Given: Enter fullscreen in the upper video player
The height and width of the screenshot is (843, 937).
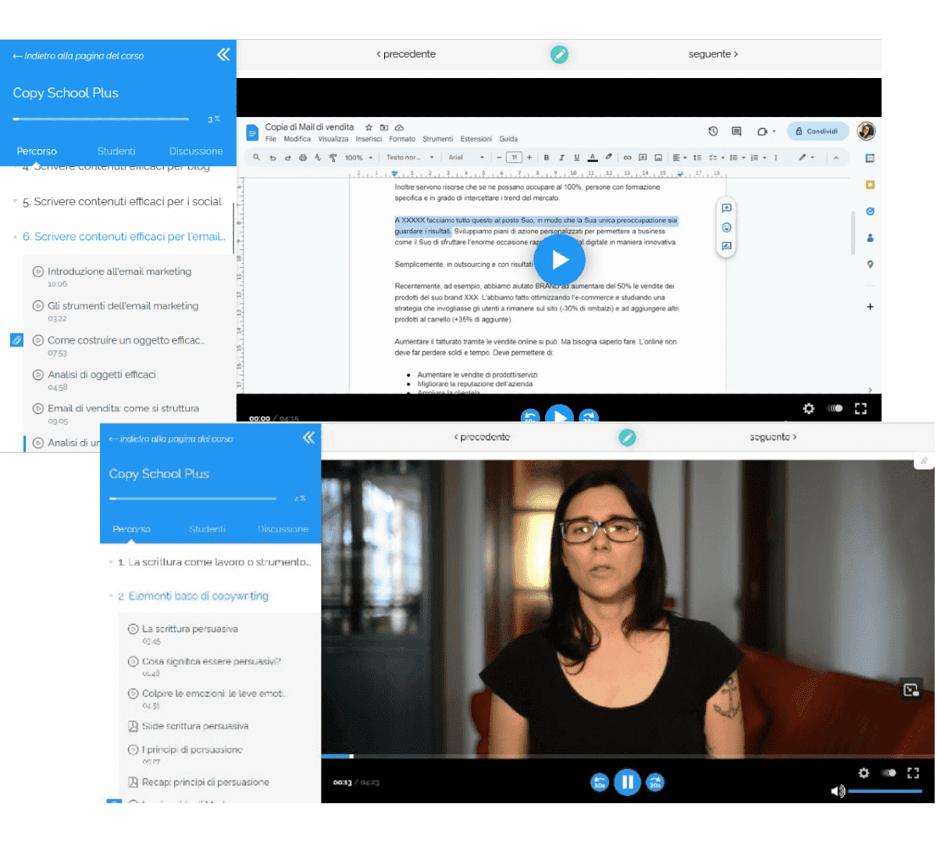Looking at the screenshot, I should [x=860, y=408].
